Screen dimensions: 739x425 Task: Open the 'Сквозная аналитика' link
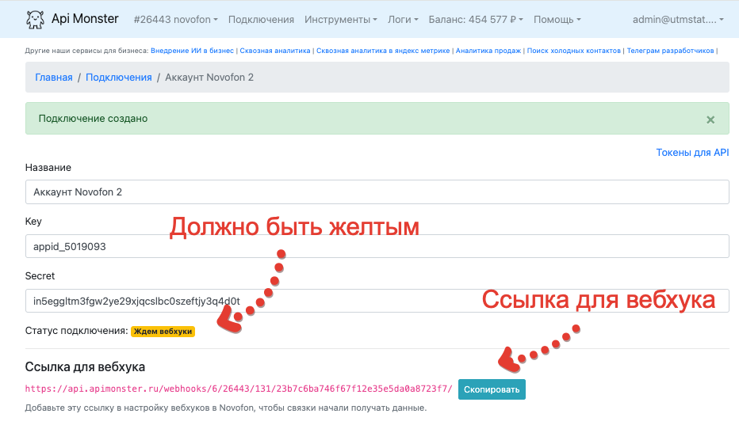pos(275,51)
